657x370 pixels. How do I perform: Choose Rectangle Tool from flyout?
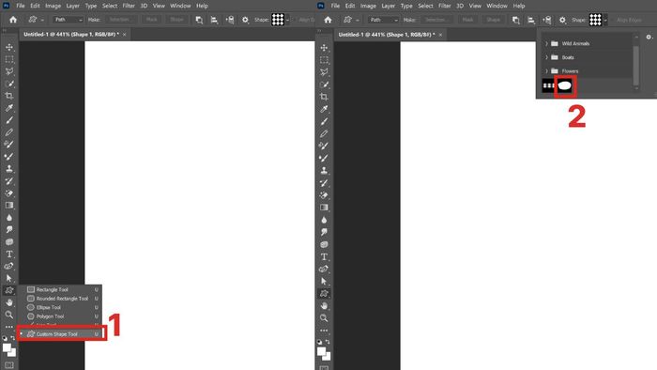pos(61,289)
